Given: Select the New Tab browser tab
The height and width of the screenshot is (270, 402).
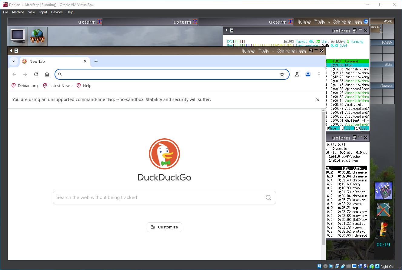Looking at the screenshot, I should coord(51,61).
